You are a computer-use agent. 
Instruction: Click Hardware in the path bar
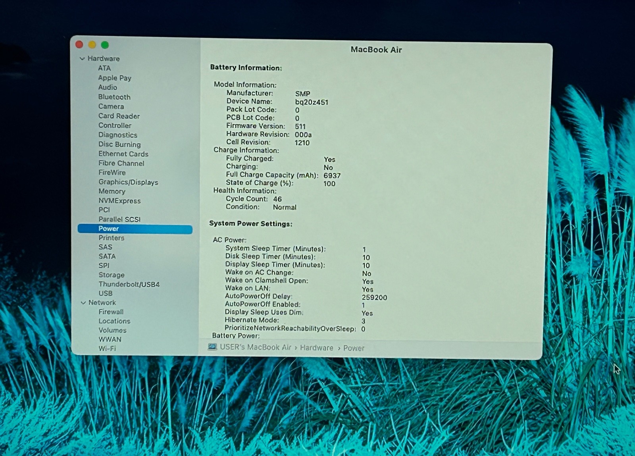(317, 348)
